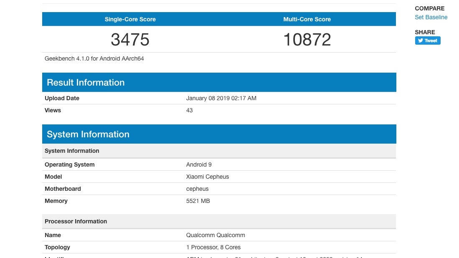Select the processor Name label
Viewport: 459px width, 258px height.
tap(53, 235)
